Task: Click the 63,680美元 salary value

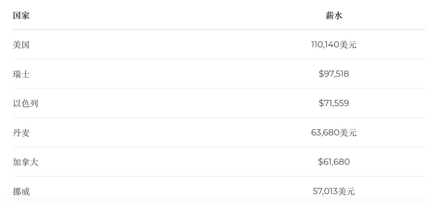Action: tap(334, 132)
